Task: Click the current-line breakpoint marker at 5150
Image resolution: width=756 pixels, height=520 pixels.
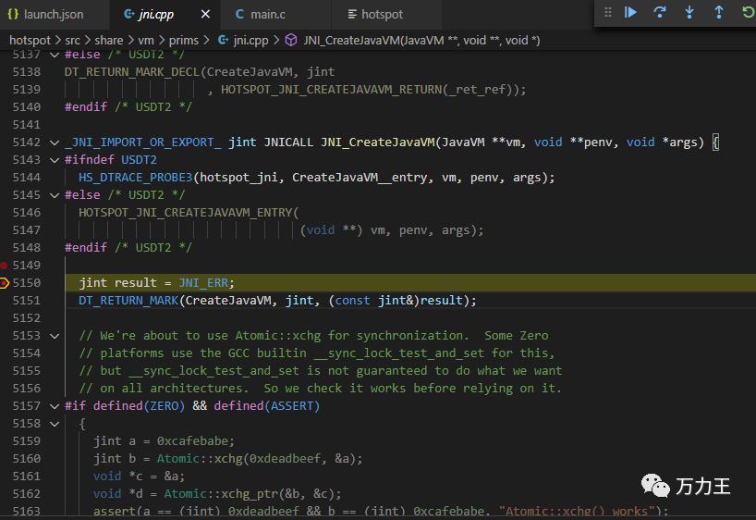Action: click(x=5, y=282)
